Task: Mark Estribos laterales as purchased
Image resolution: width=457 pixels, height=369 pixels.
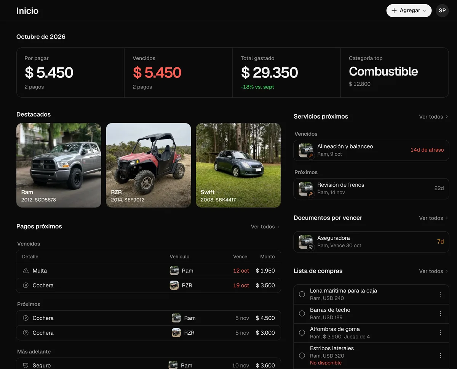Action: [x=302, y=355]
